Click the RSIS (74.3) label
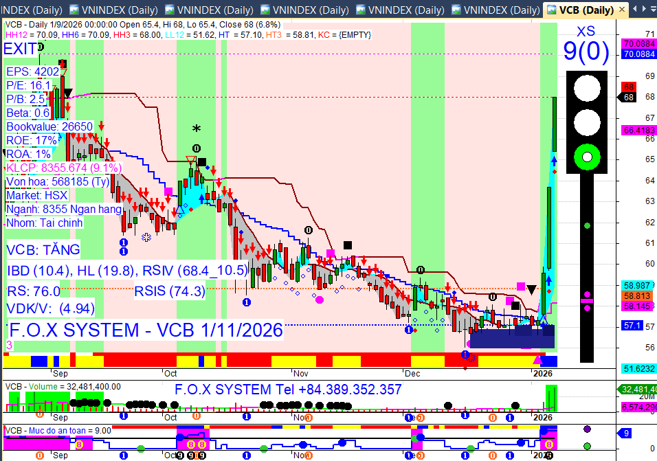Image resolution: width=657 pixels, height=461 pixels. coord(170,291)
